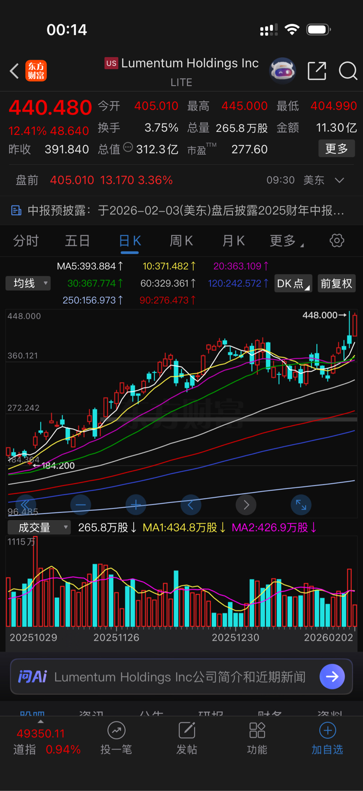The width and height of the screenshot is (363, 791).
Task: Zoom out the chart with minus button
Action: click(81, 505)
